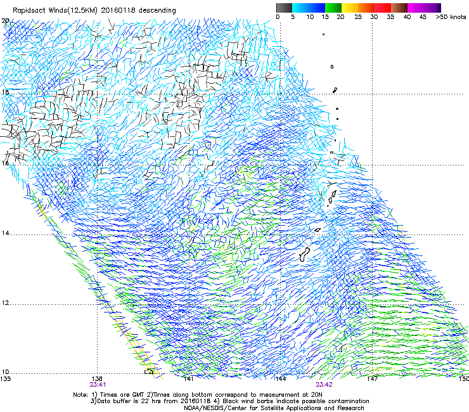This screenshot has height=412, width=469.
Task: Click the green 15-20 knots legend color
Action: coord(333,8)
